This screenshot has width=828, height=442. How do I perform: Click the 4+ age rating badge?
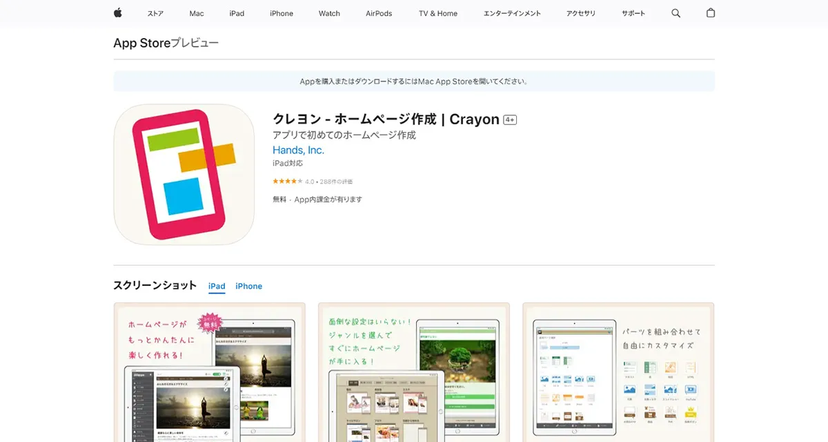click(x=510, y=119)
